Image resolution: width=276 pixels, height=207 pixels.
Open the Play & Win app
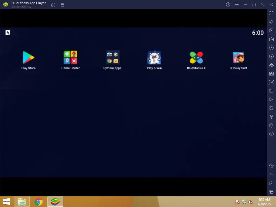154,60
